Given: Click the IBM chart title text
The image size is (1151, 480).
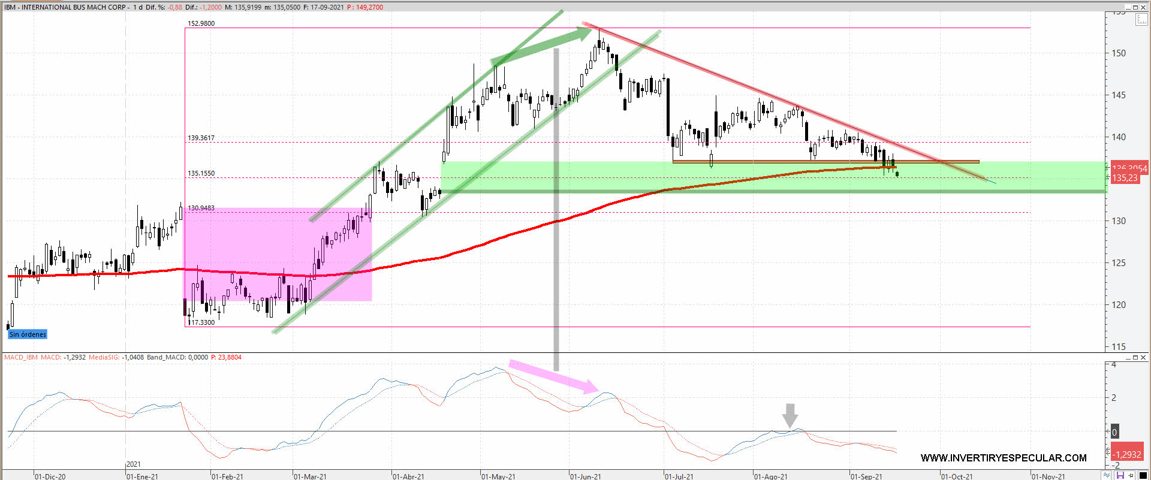Looking at the screenshot, I should [66, 7].
